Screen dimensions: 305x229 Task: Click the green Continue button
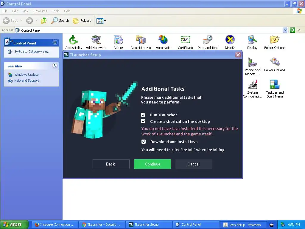(152, 164)
